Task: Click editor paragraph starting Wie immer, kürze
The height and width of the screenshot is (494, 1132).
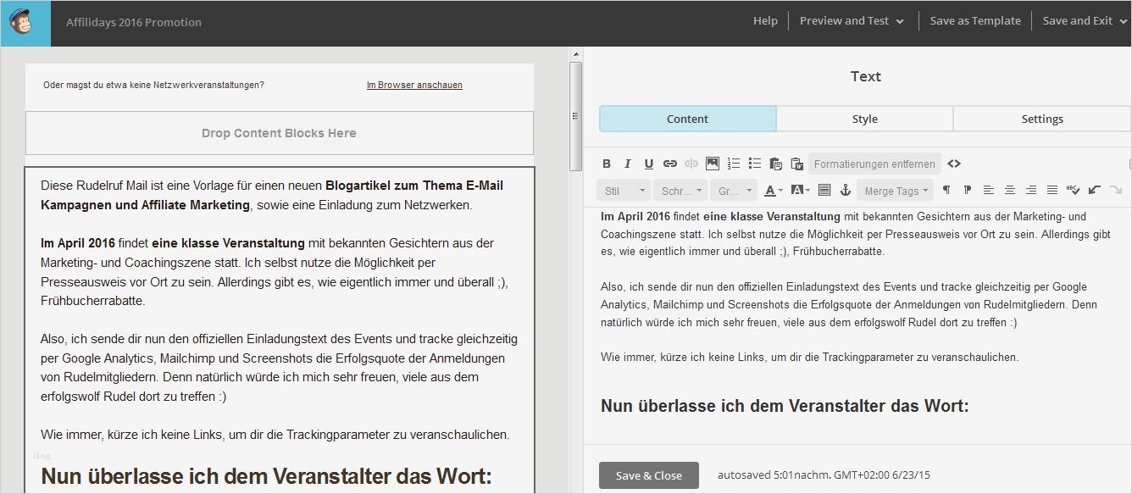Action: click(809, 357)
